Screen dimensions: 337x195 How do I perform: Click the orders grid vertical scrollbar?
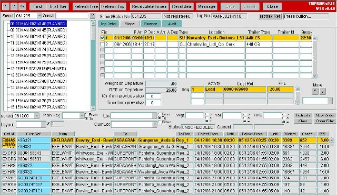pos(332,166)
